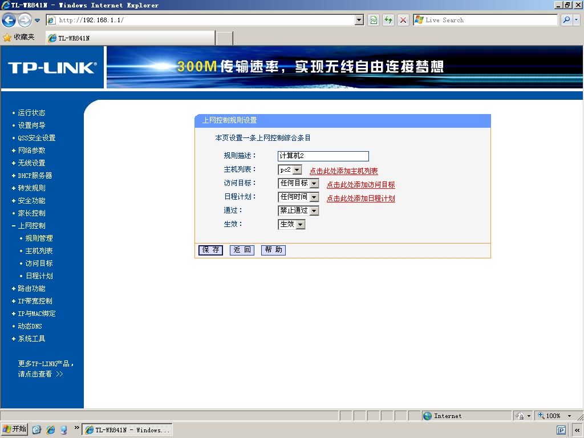Expand the 安全功能 menu
This screenshot has height=438, width=584.
coord(31,201)
